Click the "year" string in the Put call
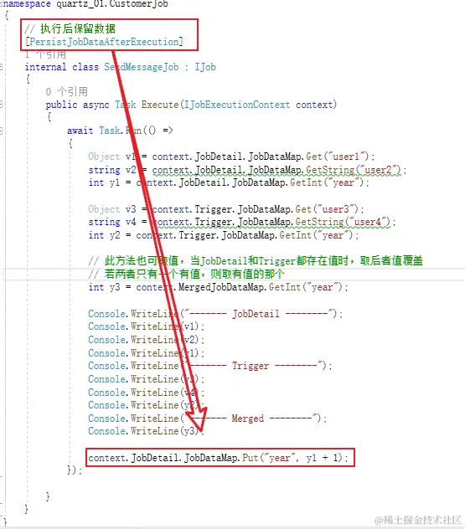465x529 pixels. pos(279,458)
